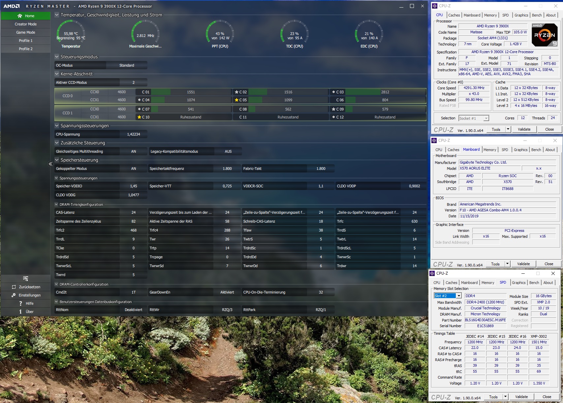Viewport: 563px width, 403px height.
Task: Click Tools in the CPU-Z window showing the Mainboard tab
Action: 495,264
